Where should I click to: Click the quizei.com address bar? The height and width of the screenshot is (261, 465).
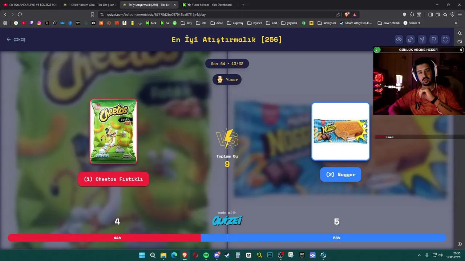tap(218, 14)
